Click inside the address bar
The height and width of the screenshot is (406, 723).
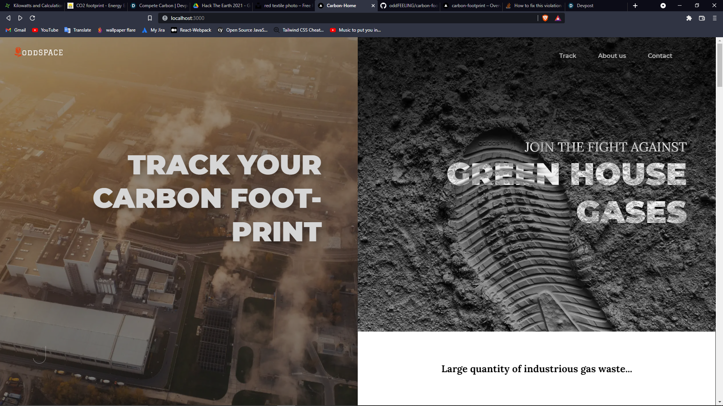click(264, 18)
